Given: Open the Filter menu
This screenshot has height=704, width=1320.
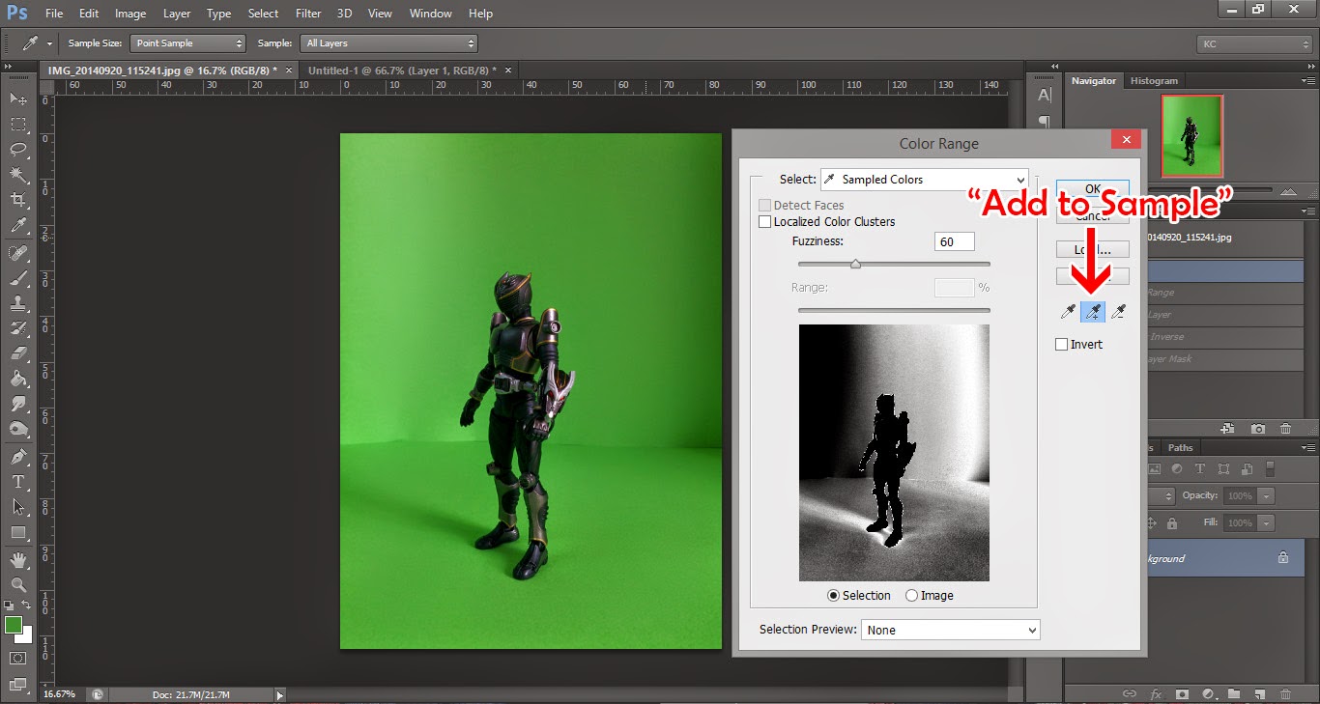Looking at the screenshot, I should 307,13.
